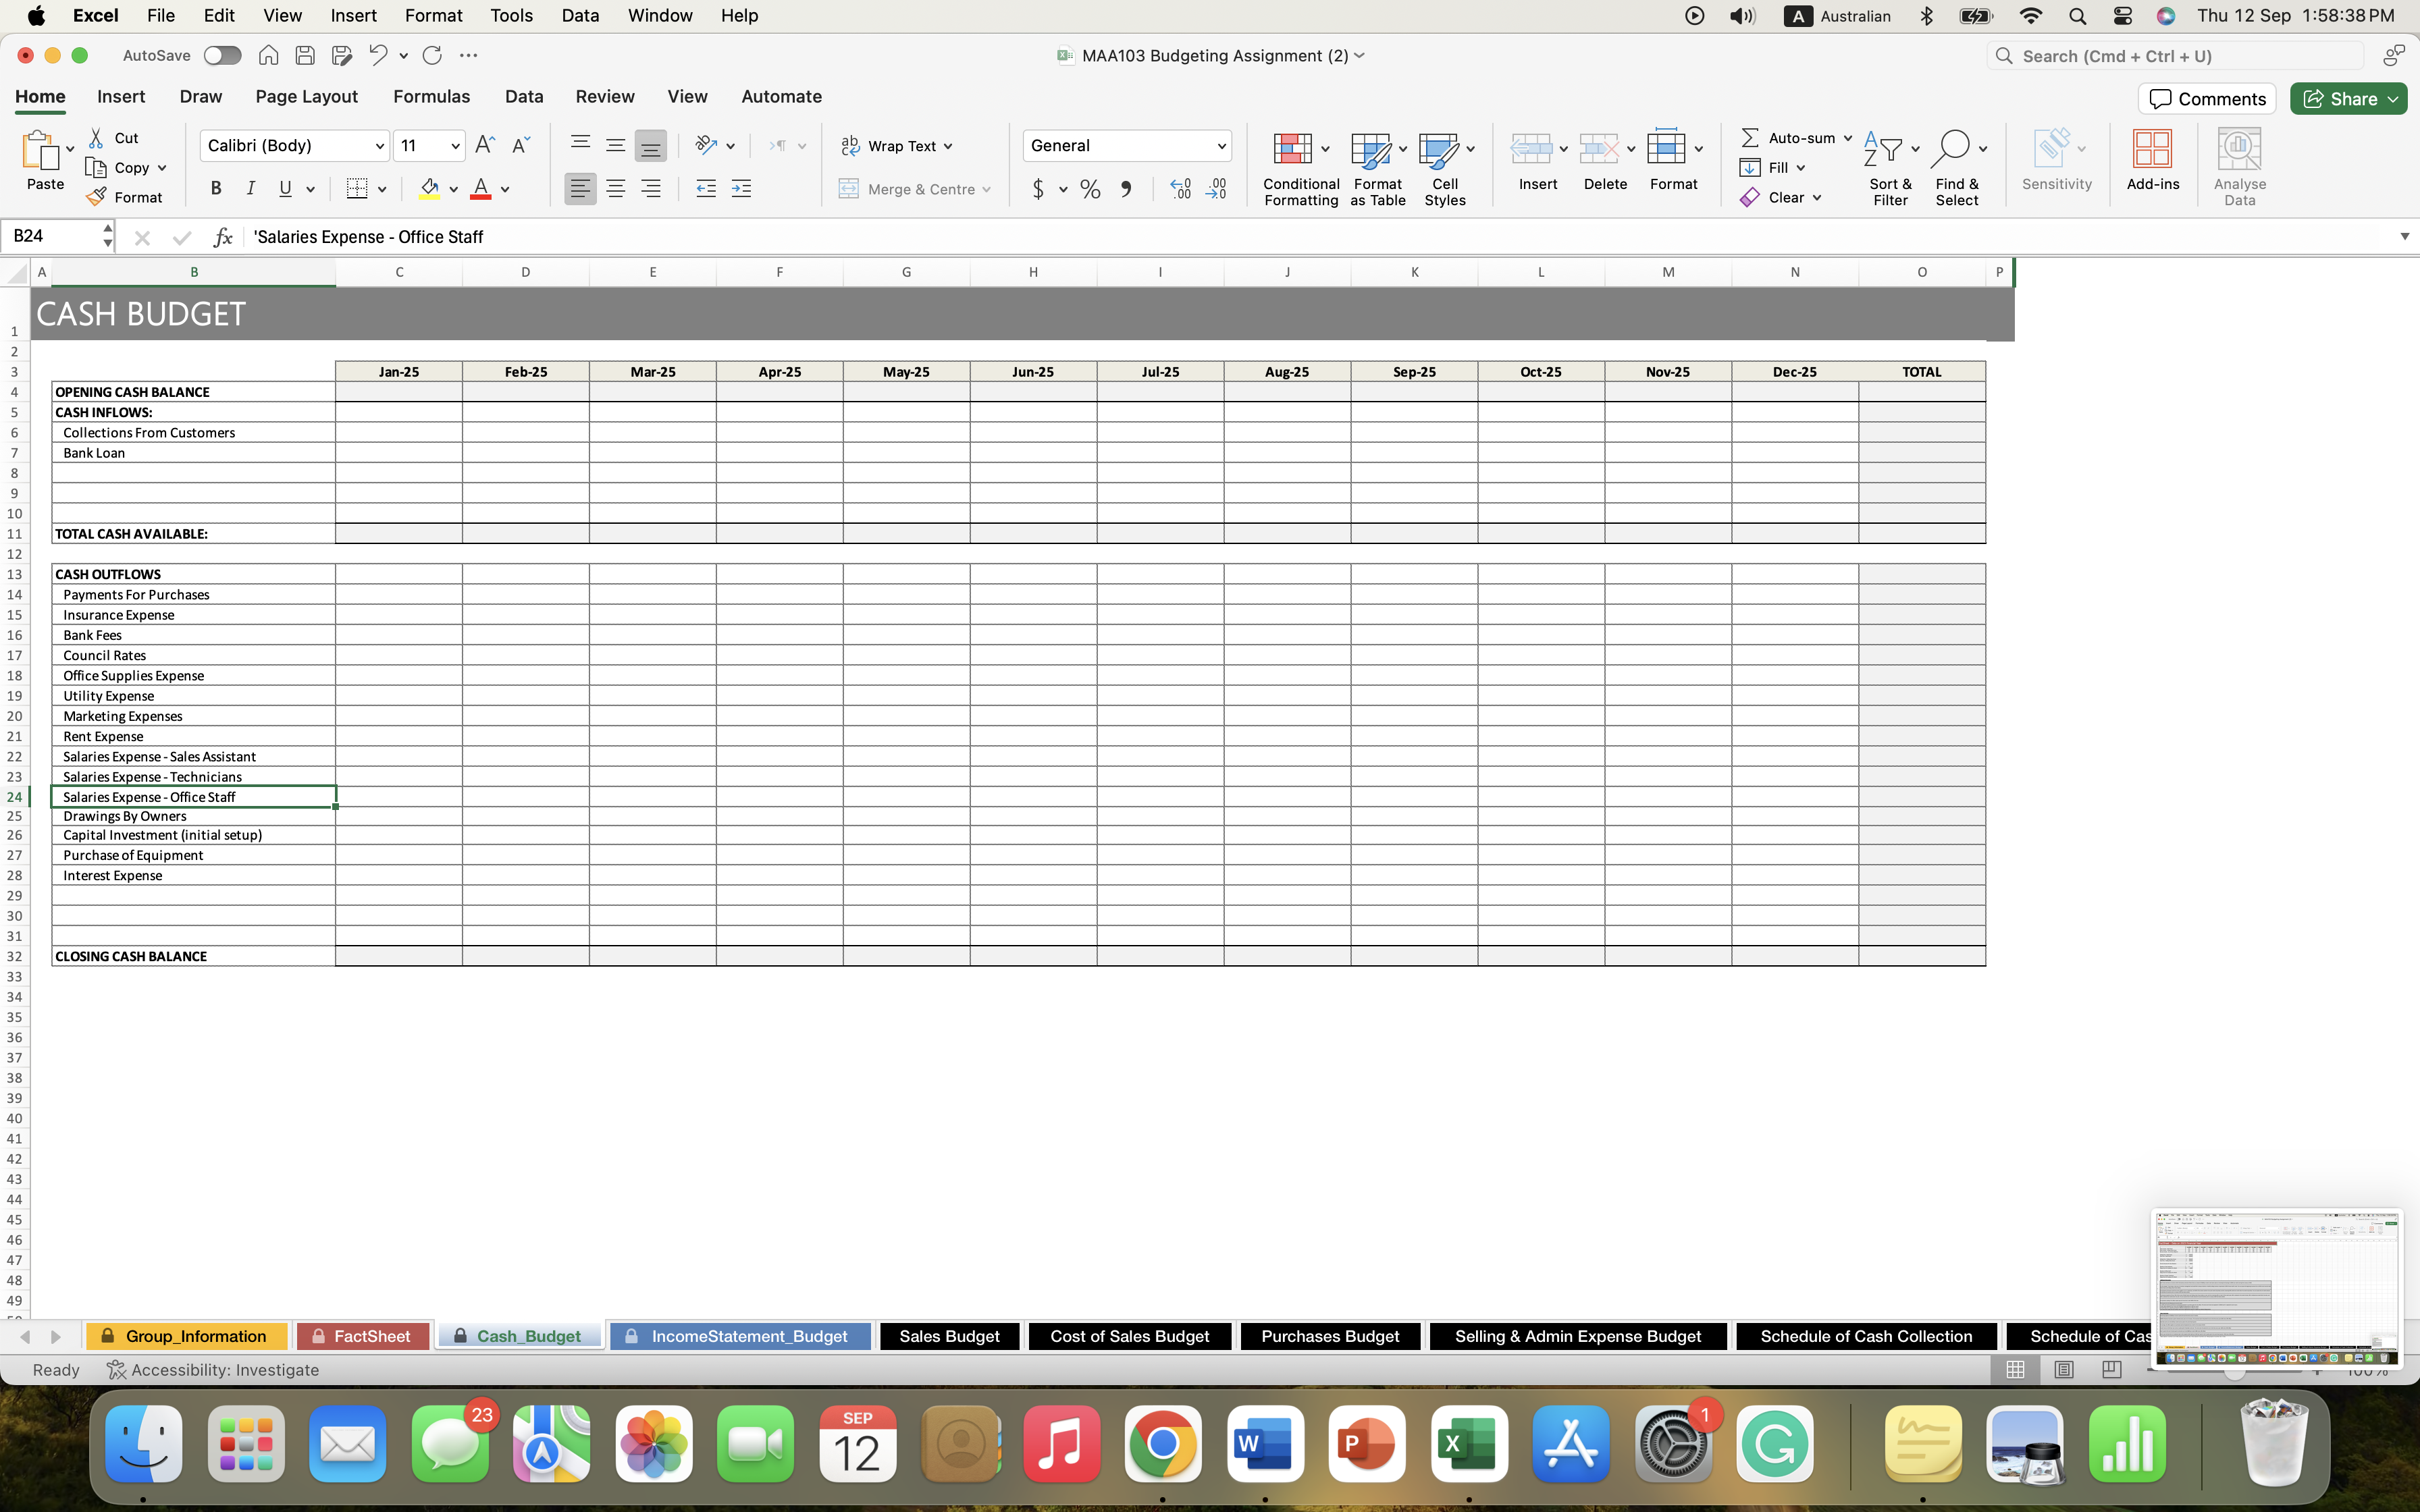Viewport: 2420px width, 1512px height.
Task: Click the Share button
Action: point(2348,98)
